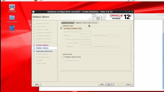Minimize the Database Configuration Assistant window
The image size is (164, 92).
point(126,12)
